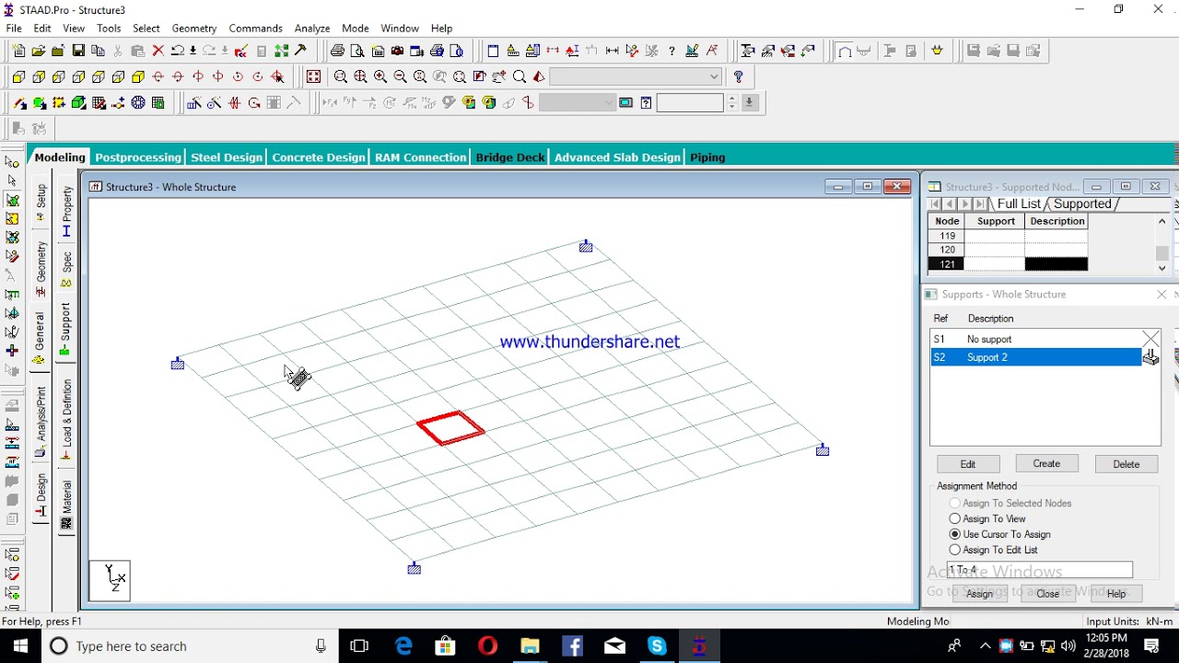The width and height of the screenshot is (1179, 663).
Task: Click the Opera browser taskbar icon
Action: [x=488, y=646]
